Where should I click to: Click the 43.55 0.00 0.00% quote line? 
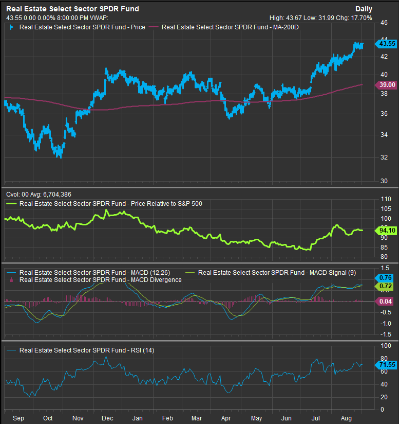coord(57,18)
